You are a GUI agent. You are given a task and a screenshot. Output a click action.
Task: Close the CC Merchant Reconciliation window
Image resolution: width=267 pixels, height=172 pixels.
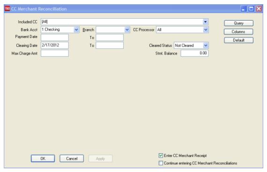pos(259,9)
